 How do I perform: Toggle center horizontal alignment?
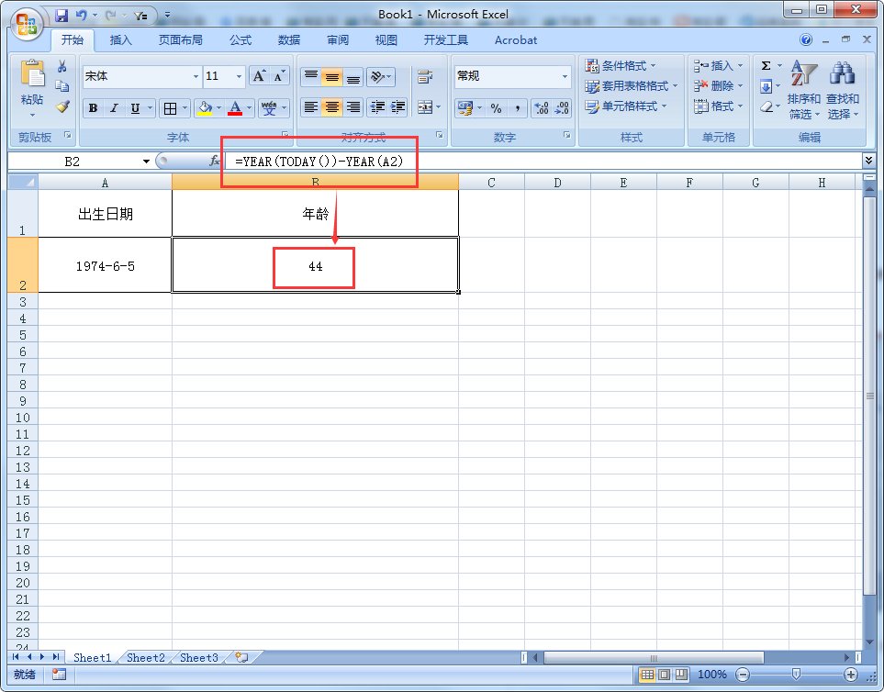click(331, 107)
